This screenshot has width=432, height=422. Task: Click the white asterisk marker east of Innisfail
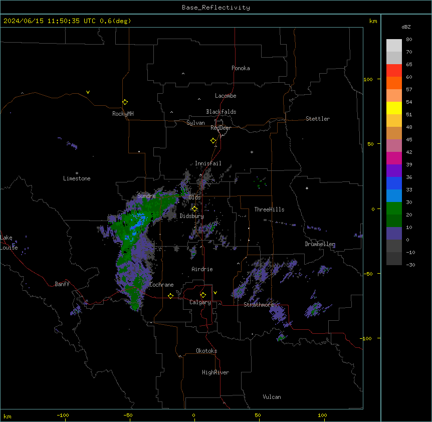252,152
